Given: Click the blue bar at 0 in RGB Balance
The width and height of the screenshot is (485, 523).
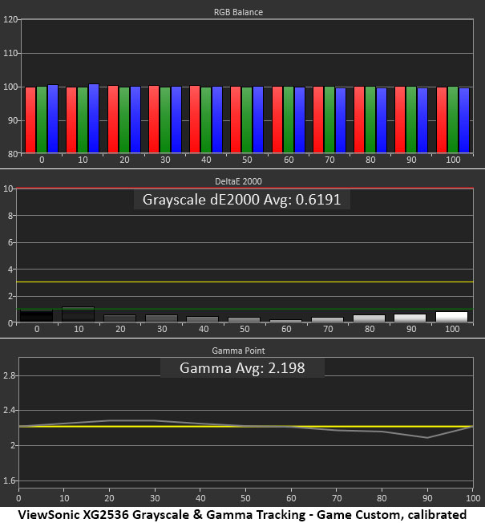Looking at the screenshot, I should point(53,119).
